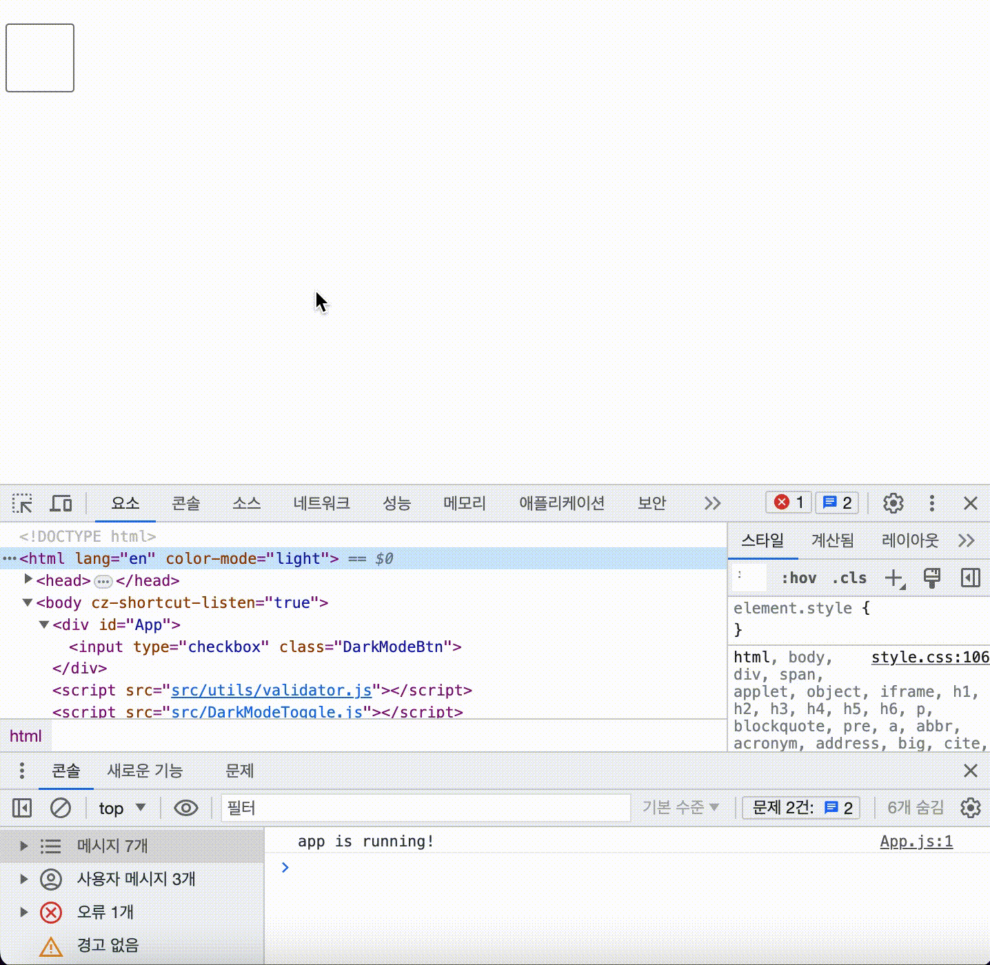
Task: Open the 레이아웃 pane tab
Action: point(910,540)
